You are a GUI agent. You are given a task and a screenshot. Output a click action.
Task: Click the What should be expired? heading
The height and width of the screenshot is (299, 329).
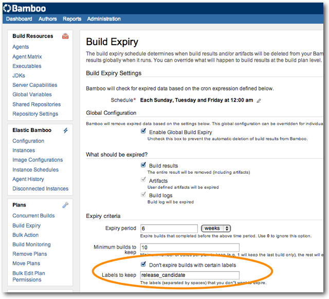tap(117, 155)
